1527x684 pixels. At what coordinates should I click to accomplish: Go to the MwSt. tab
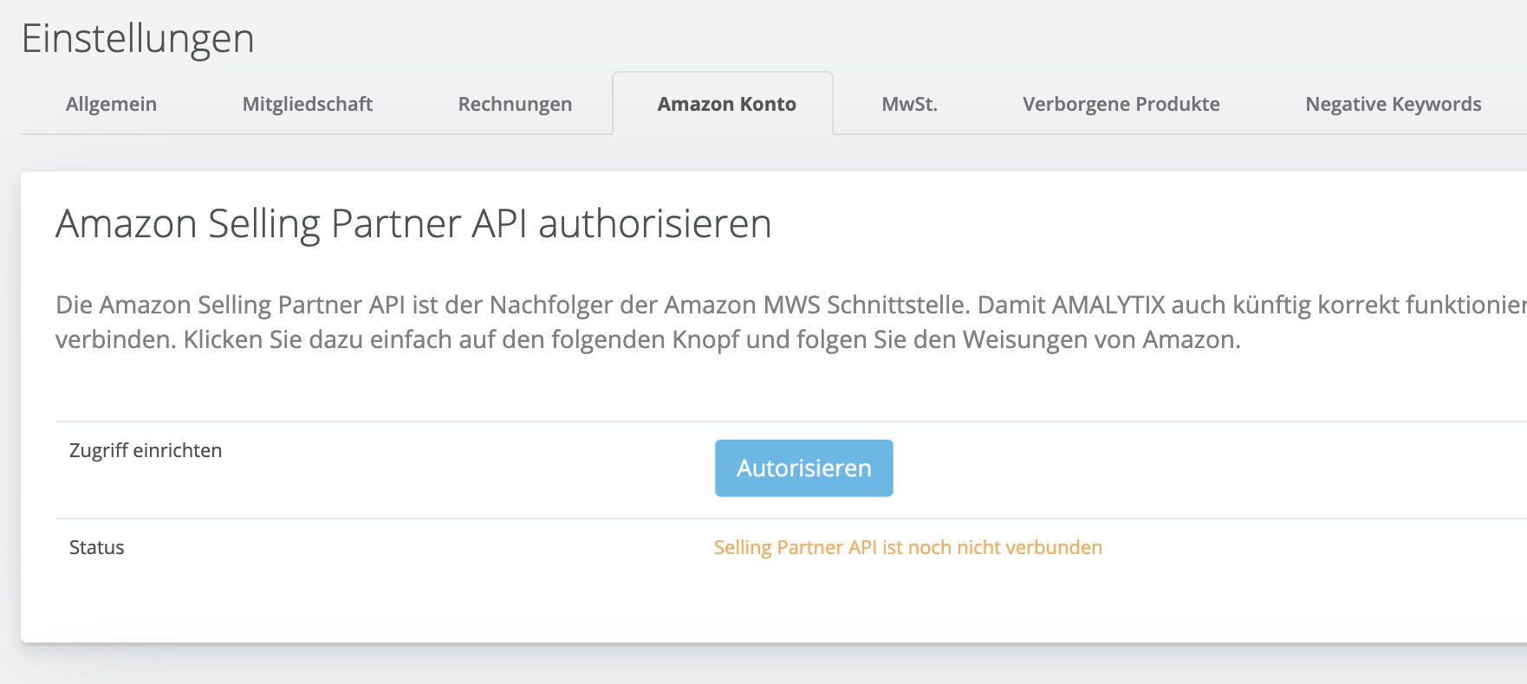point(909,104)
